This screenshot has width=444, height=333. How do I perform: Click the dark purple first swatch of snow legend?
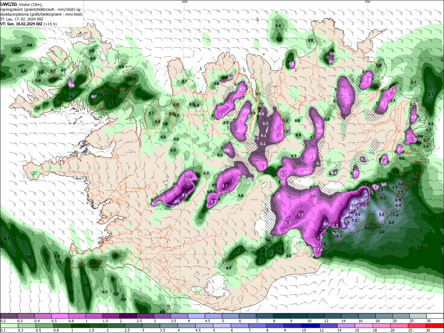9,316
